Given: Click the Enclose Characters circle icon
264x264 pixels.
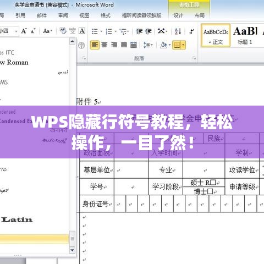Looking at the screenshot, I should [81, 45].
